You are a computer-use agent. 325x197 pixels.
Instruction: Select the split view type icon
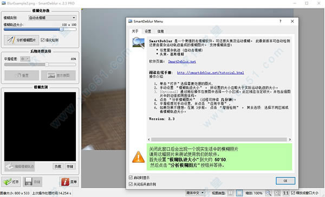tap(231, 193)
